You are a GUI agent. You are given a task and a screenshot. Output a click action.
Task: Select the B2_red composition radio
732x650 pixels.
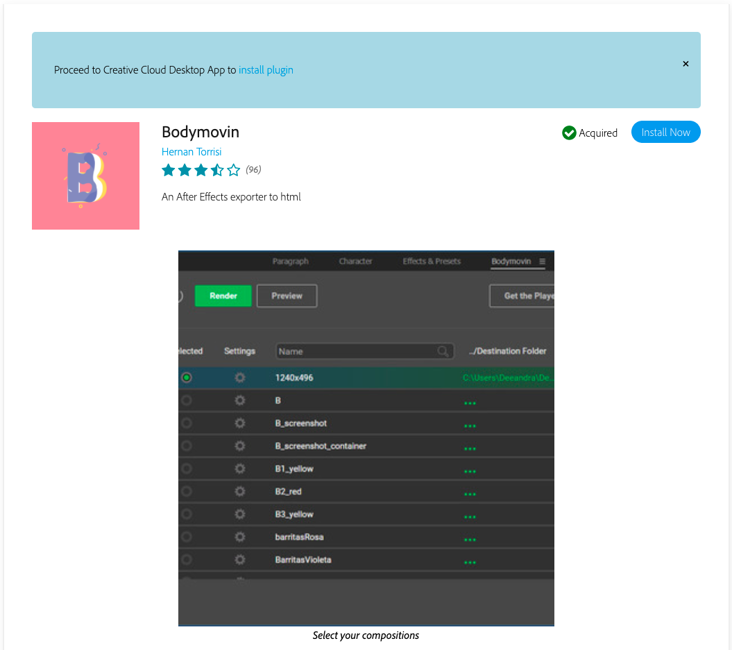[187, 491]
